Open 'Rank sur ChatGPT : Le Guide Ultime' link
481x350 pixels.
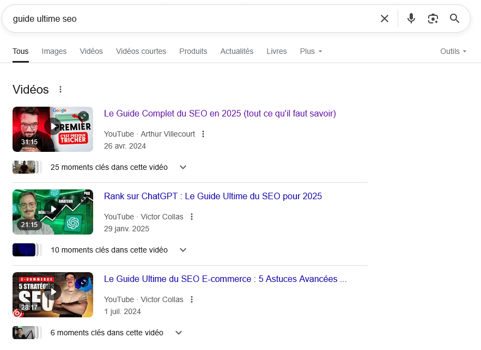tap(213, 196)
